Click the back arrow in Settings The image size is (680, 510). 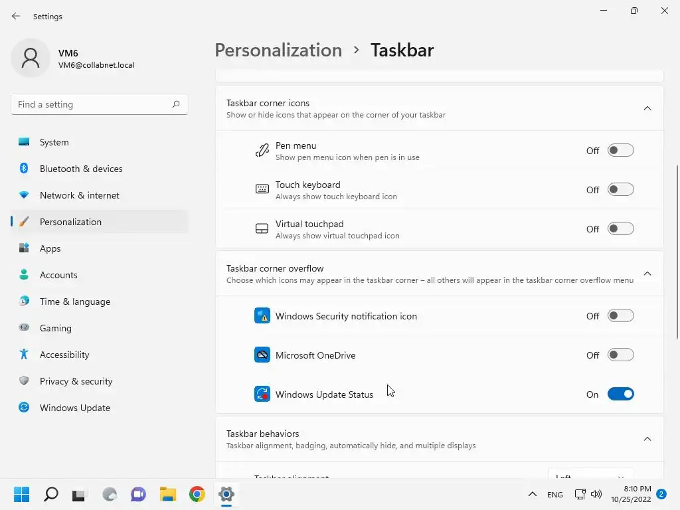pyautogui.click(x=16, y=16)
